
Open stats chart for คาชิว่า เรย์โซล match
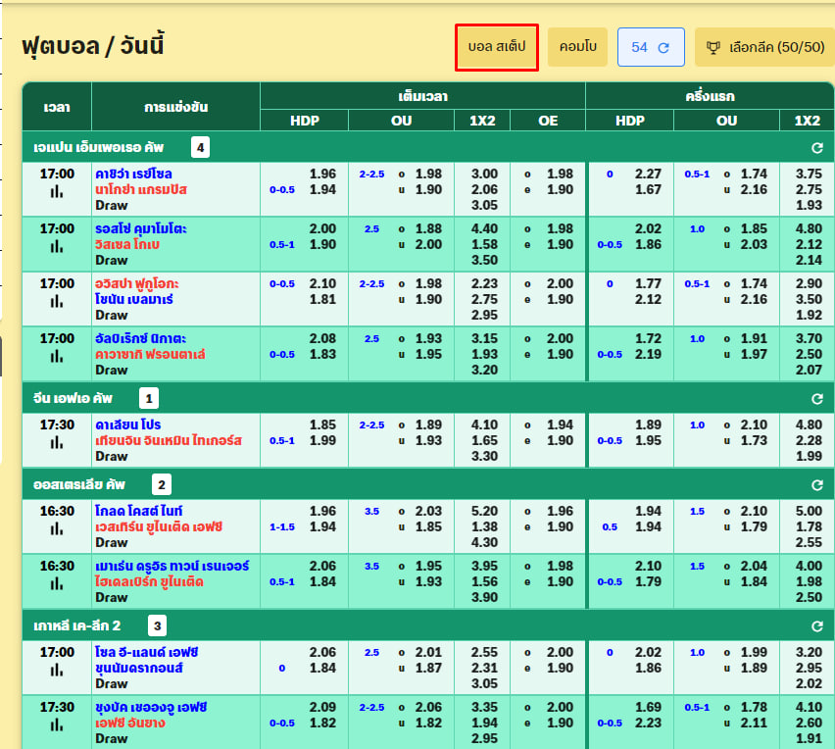pyautogui.click(x=57, y=193)
